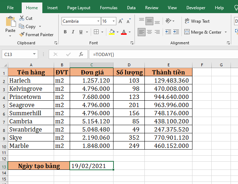This screenshot has height=184, width=238.
Task: Switch to the Page Layout tab
Action: (79, 8)
